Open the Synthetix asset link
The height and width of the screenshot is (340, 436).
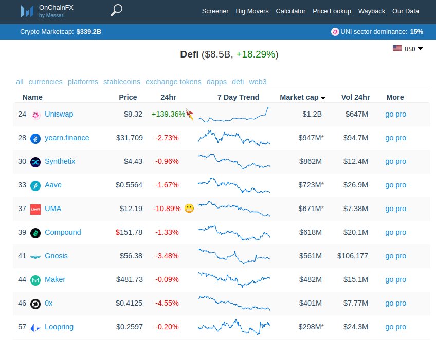[60, 161]
